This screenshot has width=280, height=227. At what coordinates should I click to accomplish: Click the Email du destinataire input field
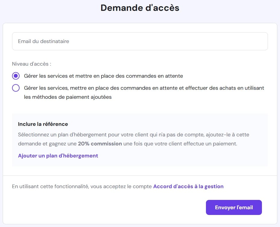coord(140,41)
